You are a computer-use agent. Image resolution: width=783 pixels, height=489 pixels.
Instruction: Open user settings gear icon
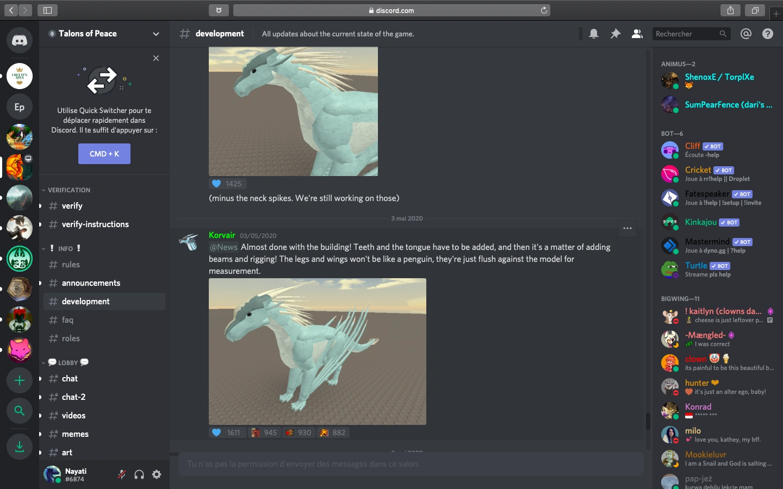coord(157,474)
